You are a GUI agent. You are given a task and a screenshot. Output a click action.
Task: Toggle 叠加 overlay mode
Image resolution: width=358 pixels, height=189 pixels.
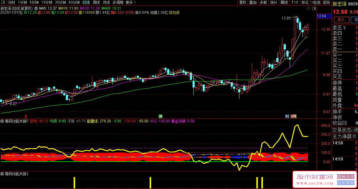point(253,3)
